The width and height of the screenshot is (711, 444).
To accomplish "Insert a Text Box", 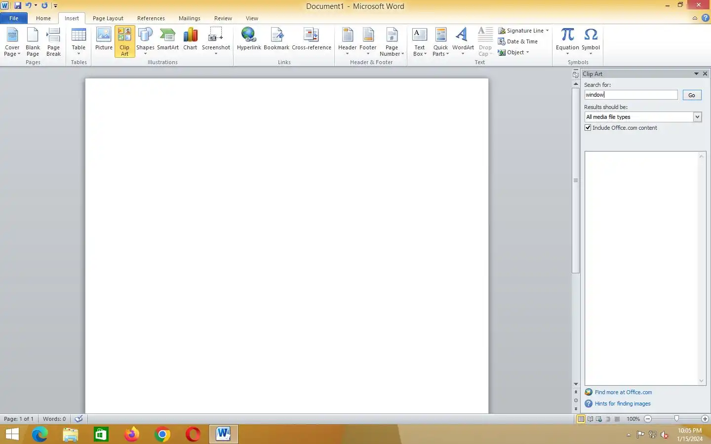I will pos(420,42).
